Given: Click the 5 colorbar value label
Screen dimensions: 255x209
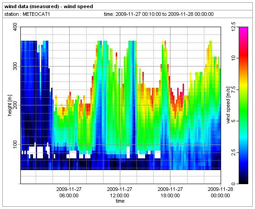Looking at the screenshot, I should (233, 121).
